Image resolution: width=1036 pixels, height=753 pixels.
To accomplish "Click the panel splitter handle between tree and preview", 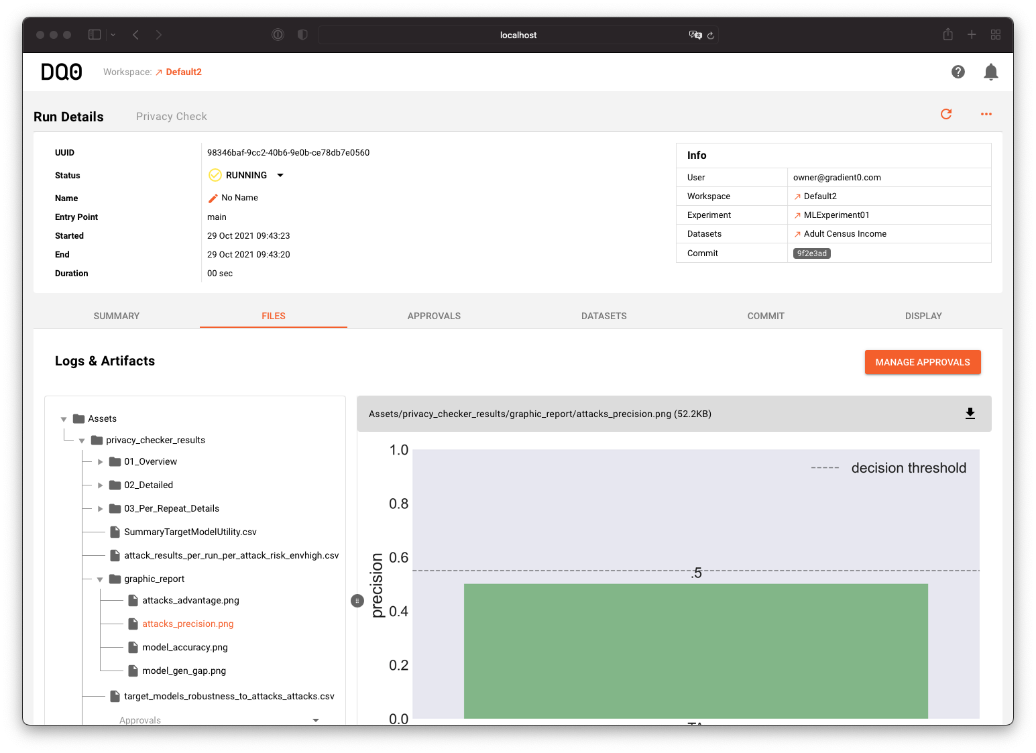I will coord(357,601).
